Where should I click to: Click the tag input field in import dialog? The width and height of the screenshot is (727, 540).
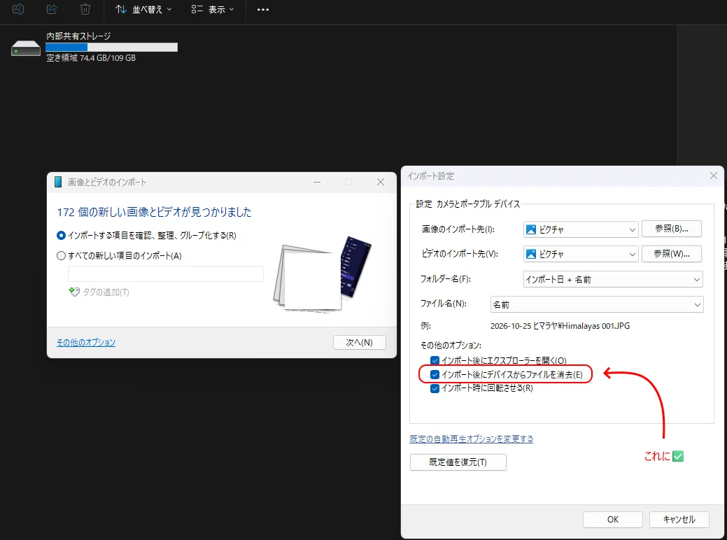click(x=166, y=274)
